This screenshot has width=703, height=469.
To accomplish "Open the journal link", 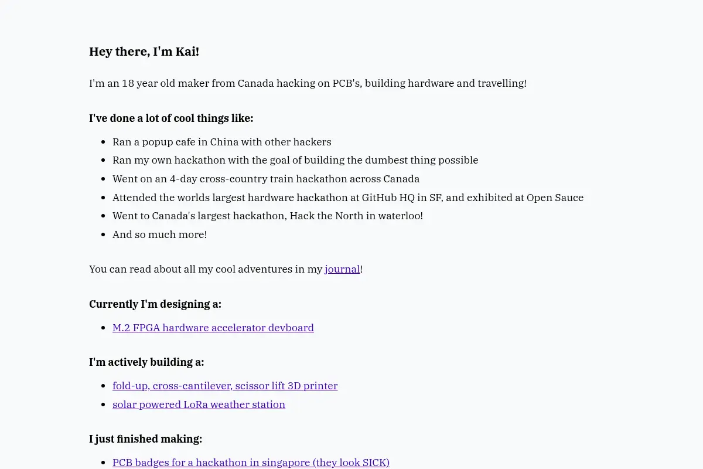I will [342, 269].
